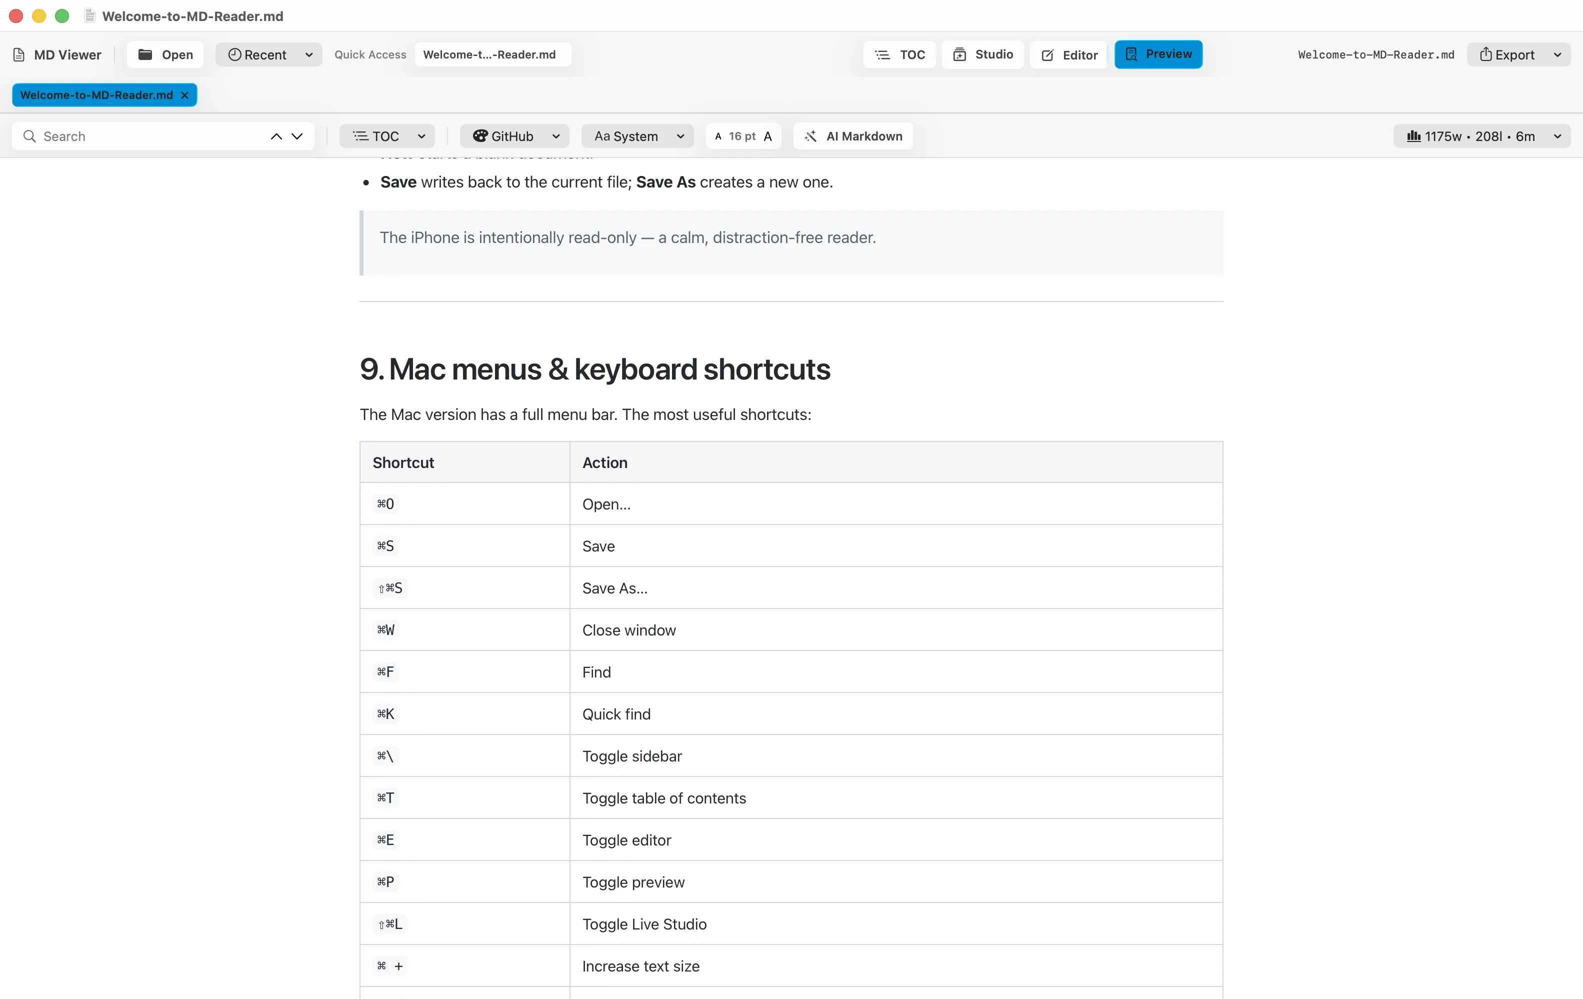Viewport: 1583px width, 999px height.
Task: Click the "9. Mac menus & keyboard shortcuts" heading
Action: (595, 369)
